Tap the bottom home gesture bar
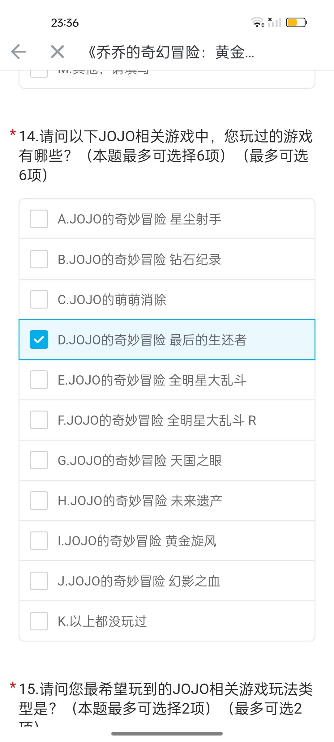334x742 pixels. click(x=167, y=734)
